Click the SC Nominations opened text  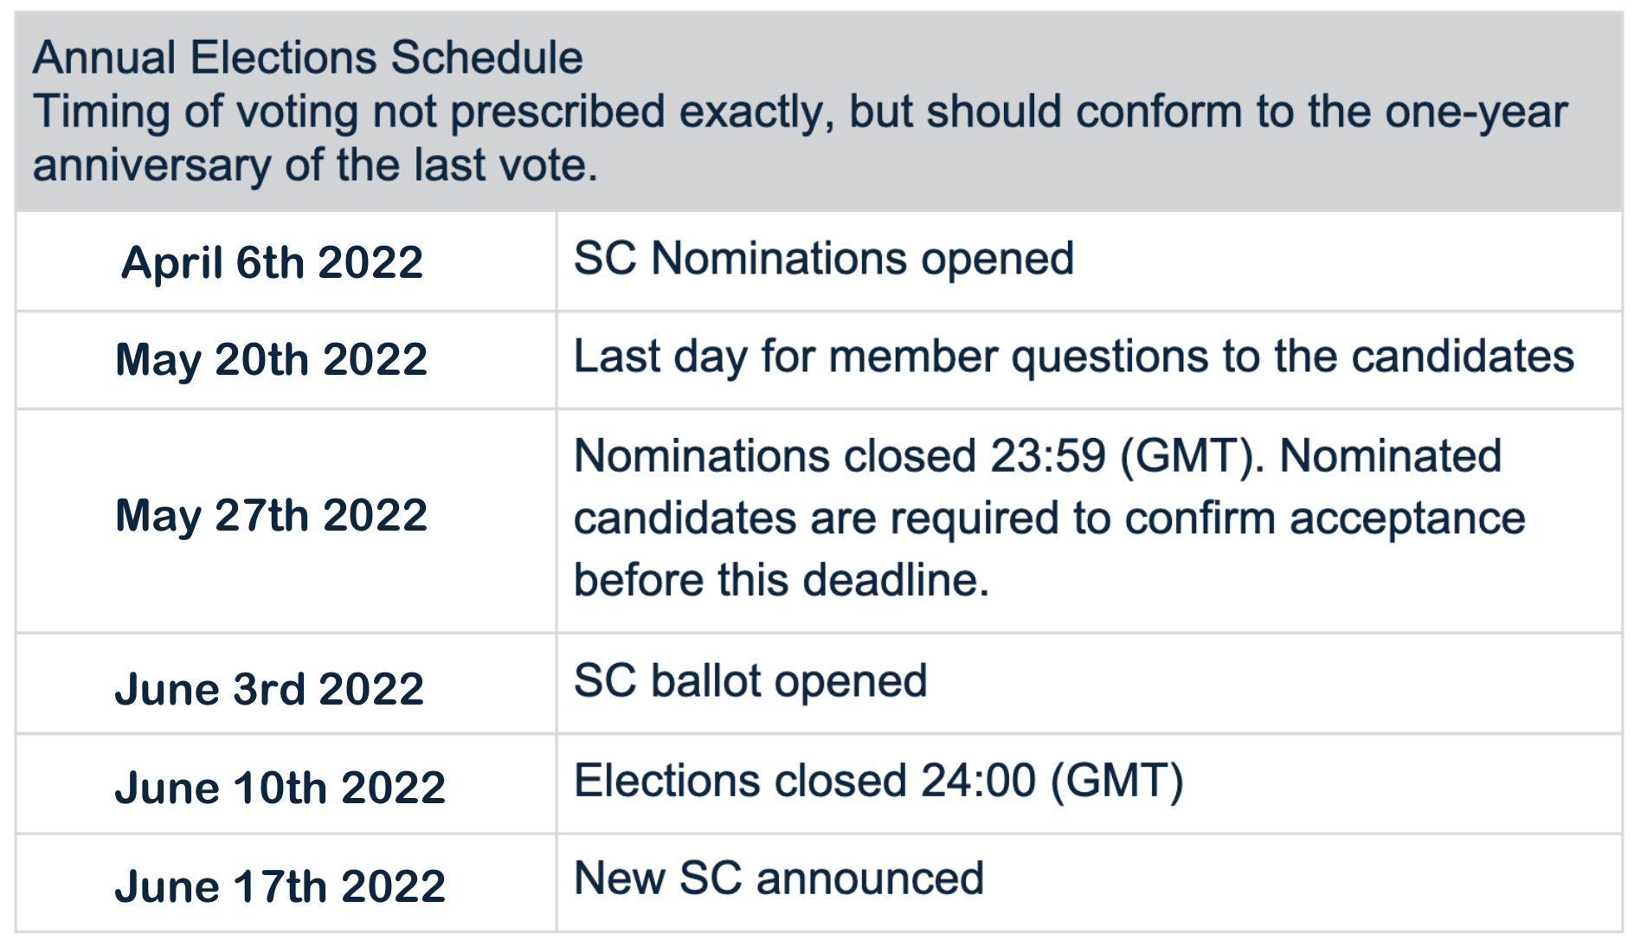coord(823,258)
